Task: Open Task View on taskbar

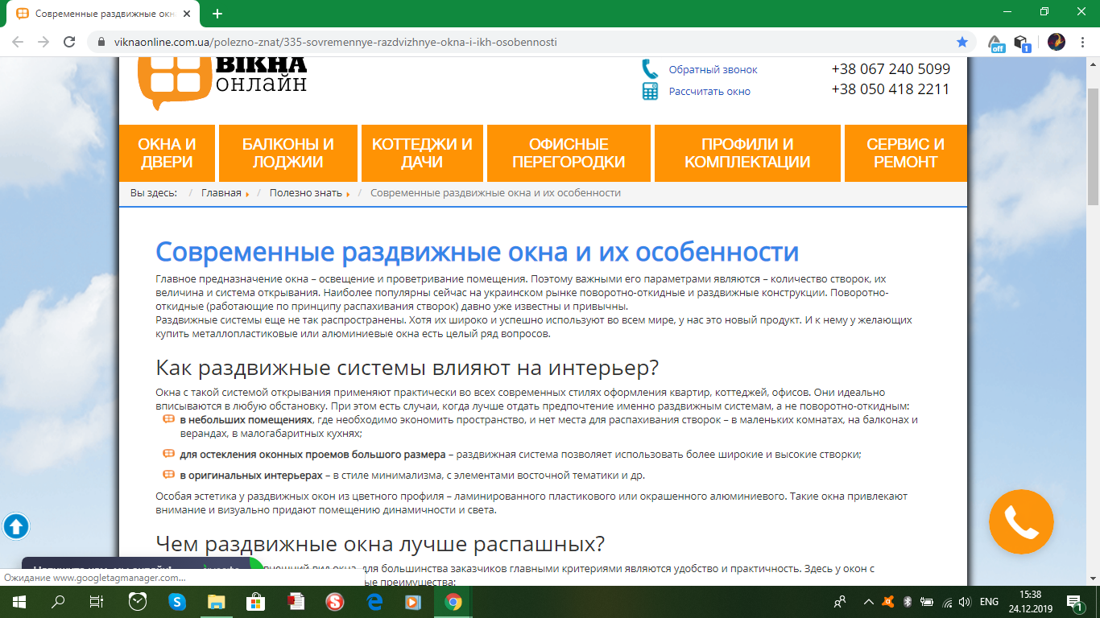Action: (x=97, y=601)
